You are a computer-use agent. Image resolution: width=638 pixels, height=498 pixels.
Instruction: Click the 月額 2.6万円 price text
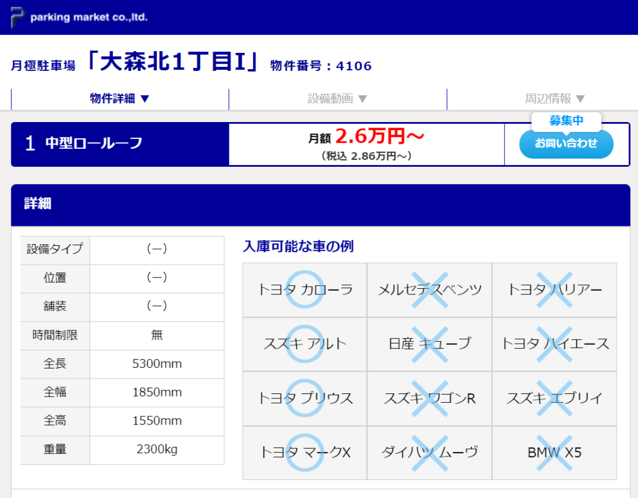366,136
